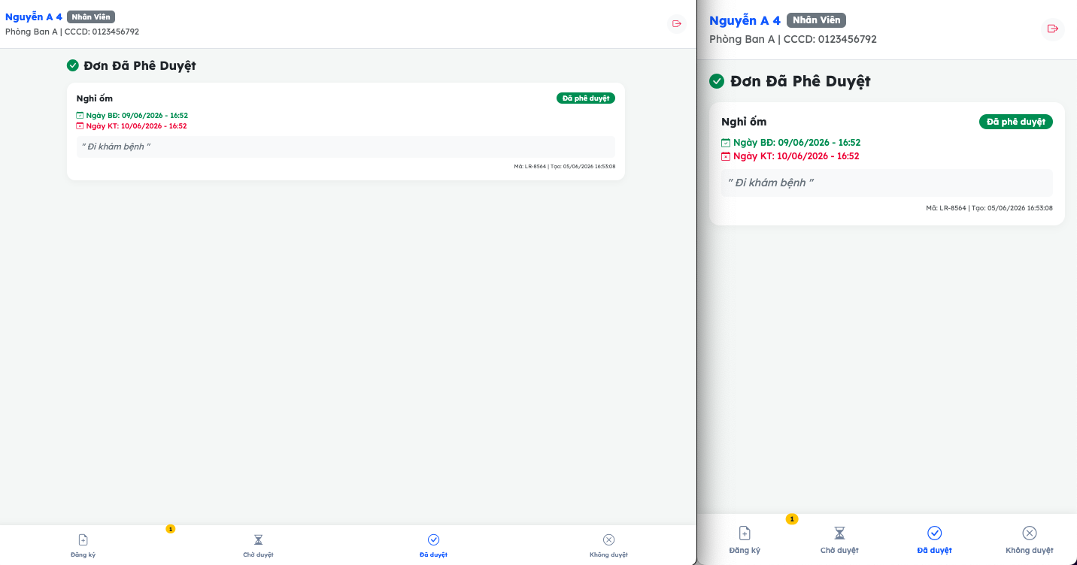Switch to Đã duyệt label in right window
Viewport: 1077px width, 565px height.
(934, 550)
